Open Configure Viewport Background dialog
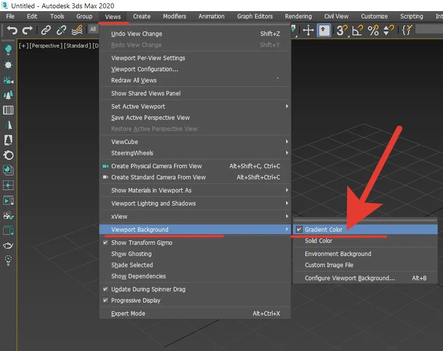 coord(365,278)
